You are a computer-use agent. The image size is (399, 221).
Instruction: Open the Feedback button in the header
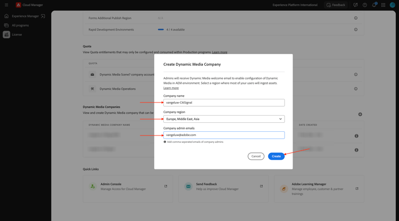[336, 5]
